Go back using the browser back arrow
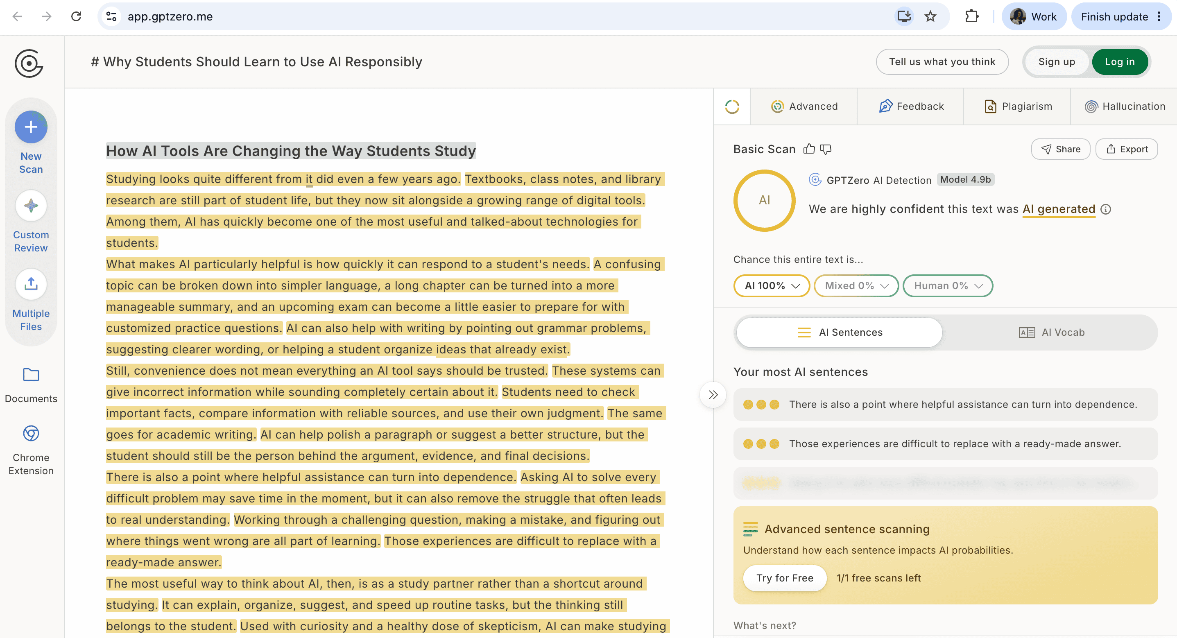 pyautogui.click(x=17, y=16)
